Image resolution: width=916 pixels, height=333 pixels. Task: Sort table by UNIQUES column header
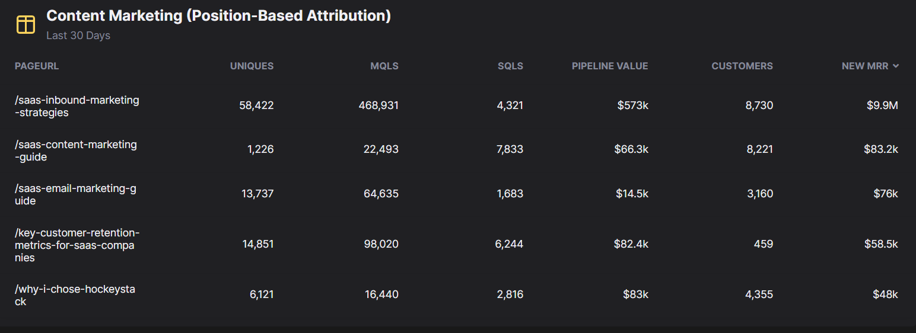tap(252, 66)
